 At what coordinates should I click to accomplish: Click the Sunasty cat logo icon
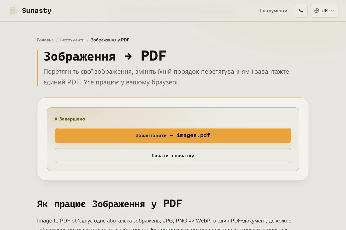(x=13, y=11)
